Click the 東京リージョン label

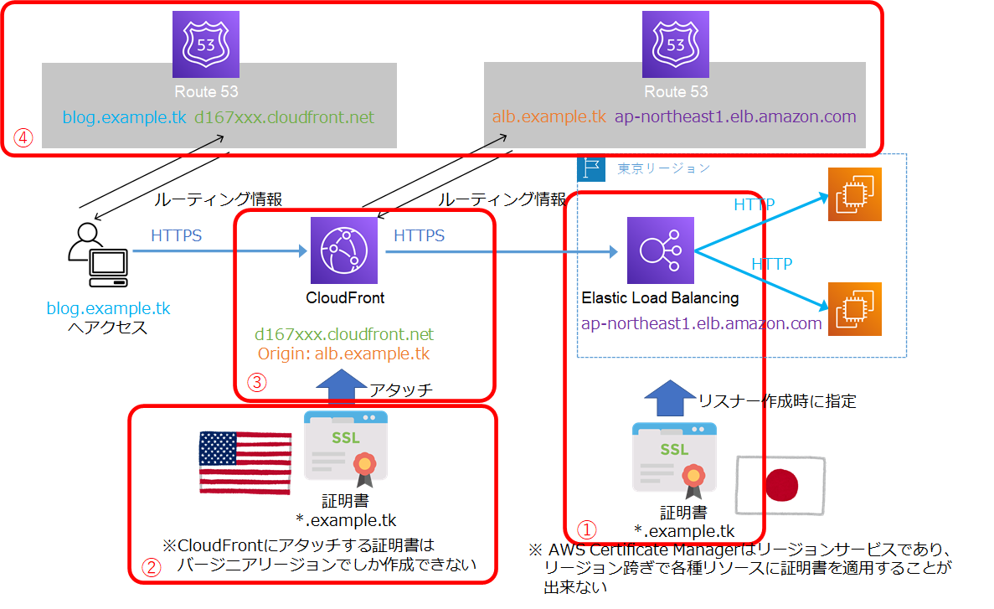click(664, 168)
